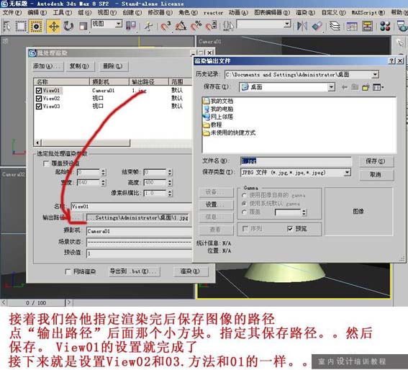The image size is (408, 370).
Task: Open the named selection sets dropdown
Action: [287, 24]
